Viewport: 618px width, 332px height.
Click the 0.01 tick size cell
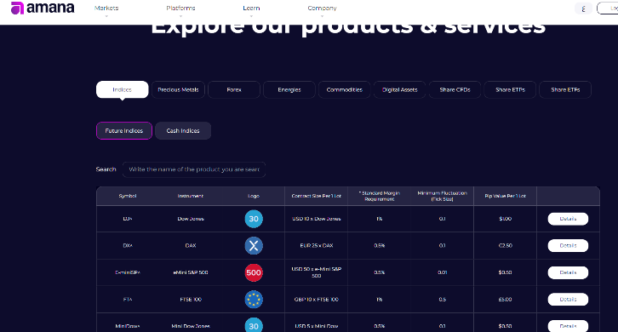(442, 272)
